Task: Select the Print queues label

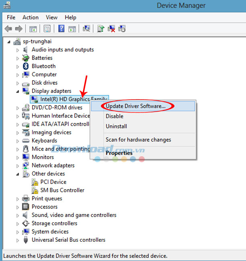Action: pos(47,199)
